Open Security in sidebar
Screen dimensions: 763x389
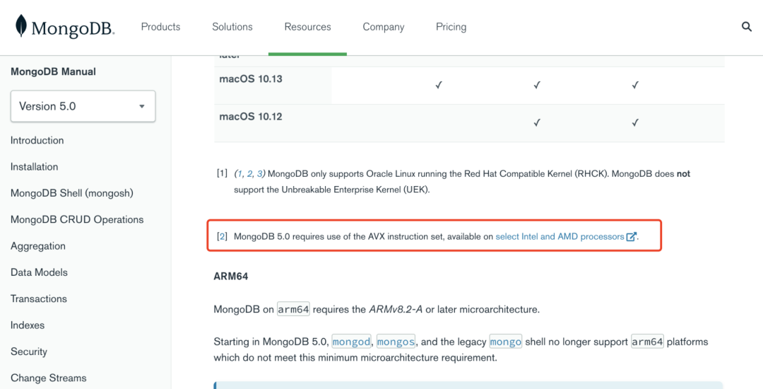(x=29, y=352)
